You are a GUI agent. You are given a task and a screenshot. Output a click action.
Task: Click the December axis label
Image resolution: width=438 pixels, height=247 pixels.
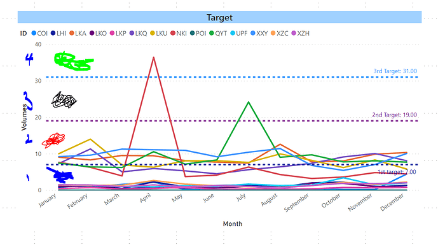click(x=392, y=202)
